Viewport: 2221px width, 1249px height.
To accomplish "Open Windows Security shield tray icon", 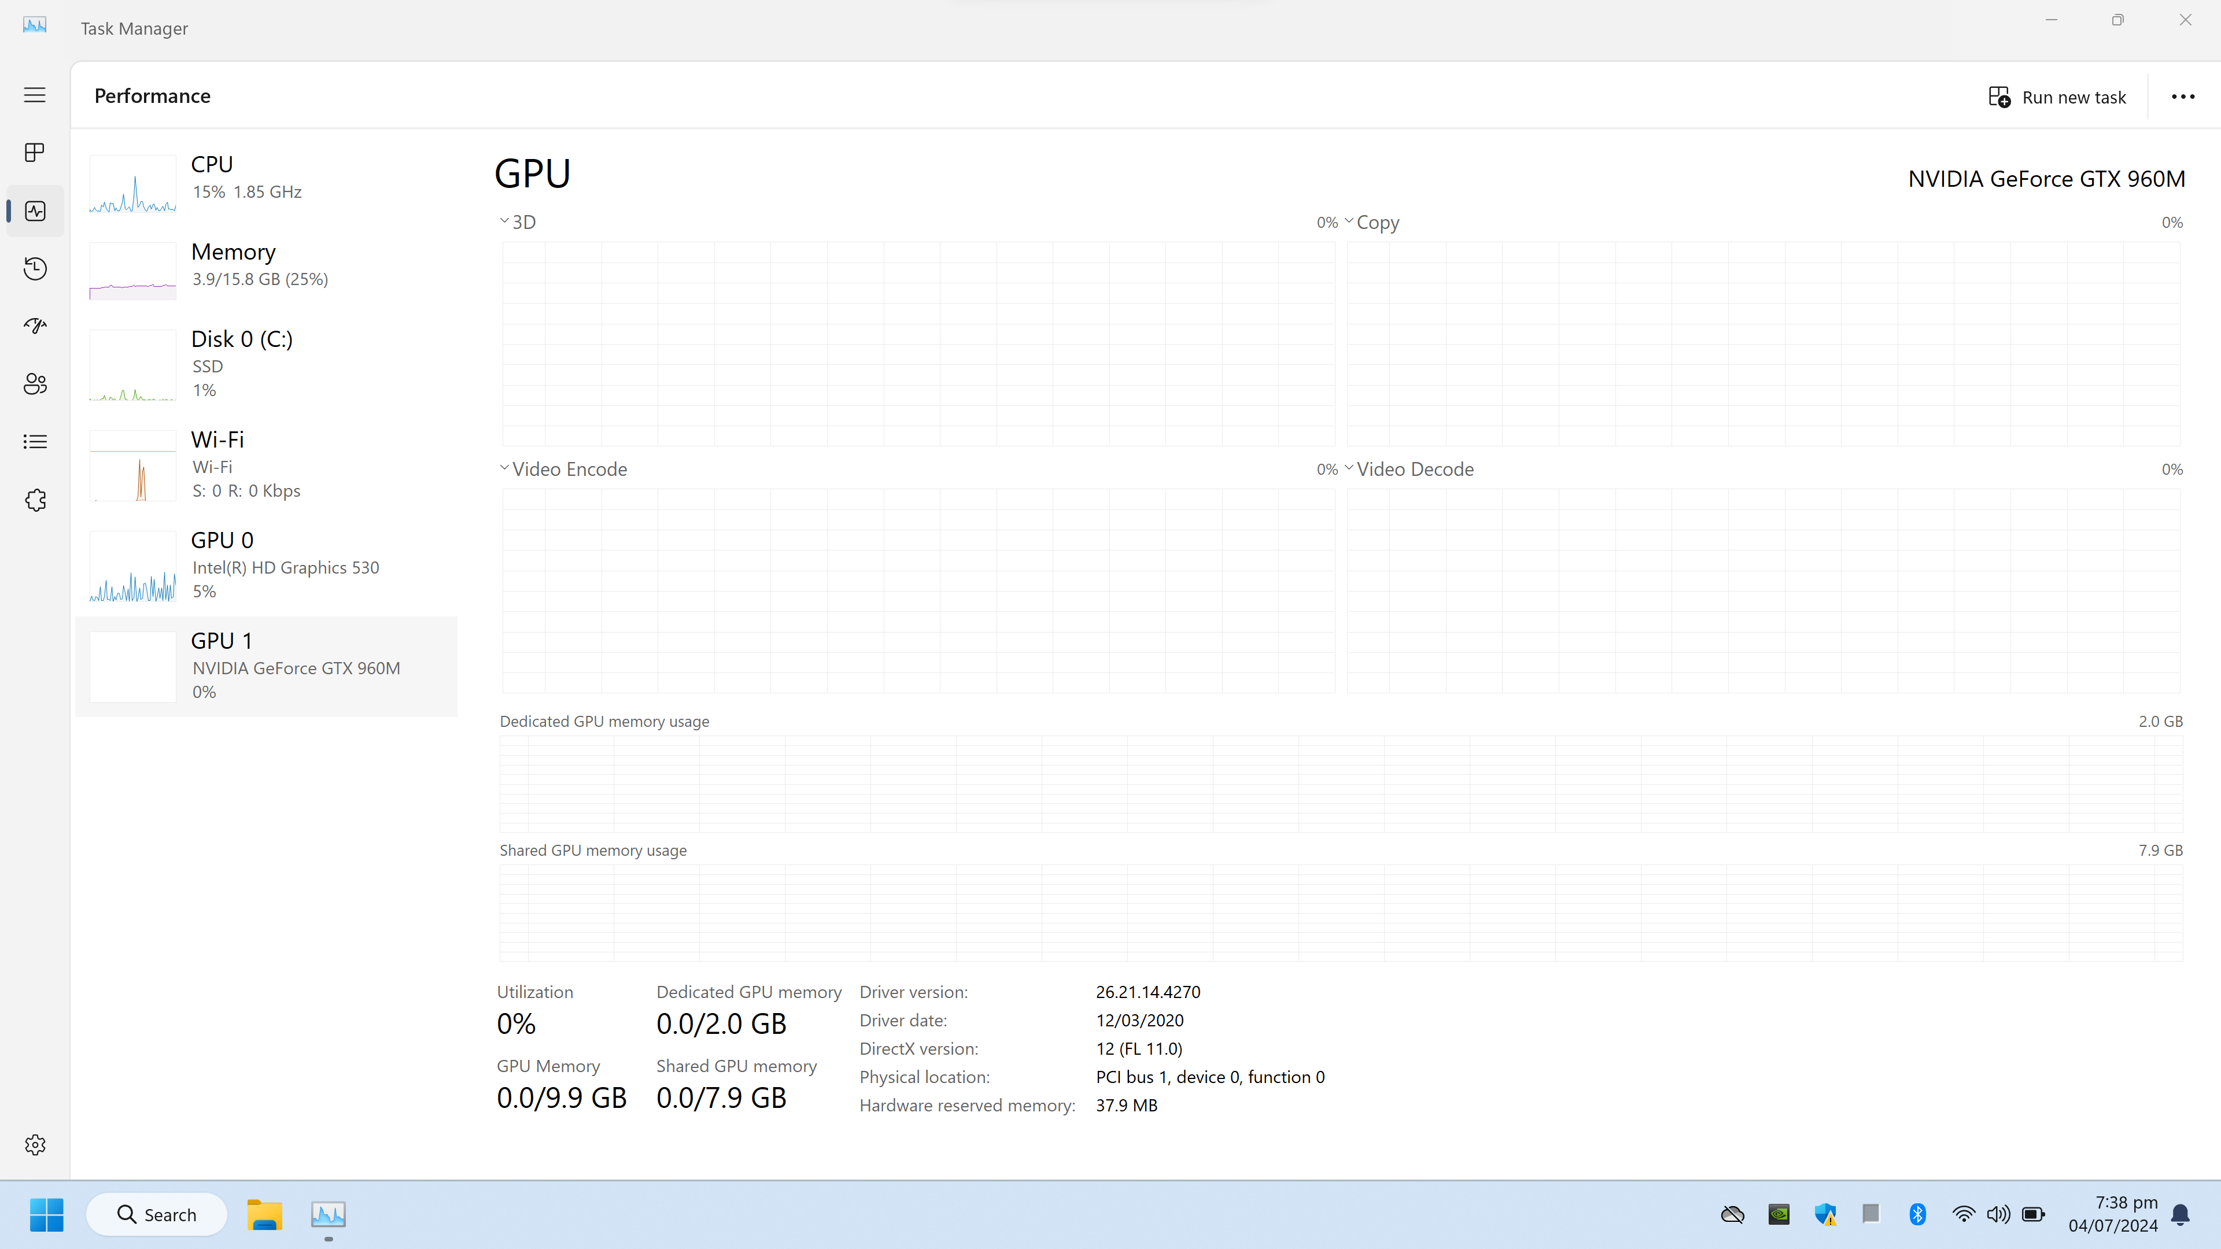I will [1825, 1214].
